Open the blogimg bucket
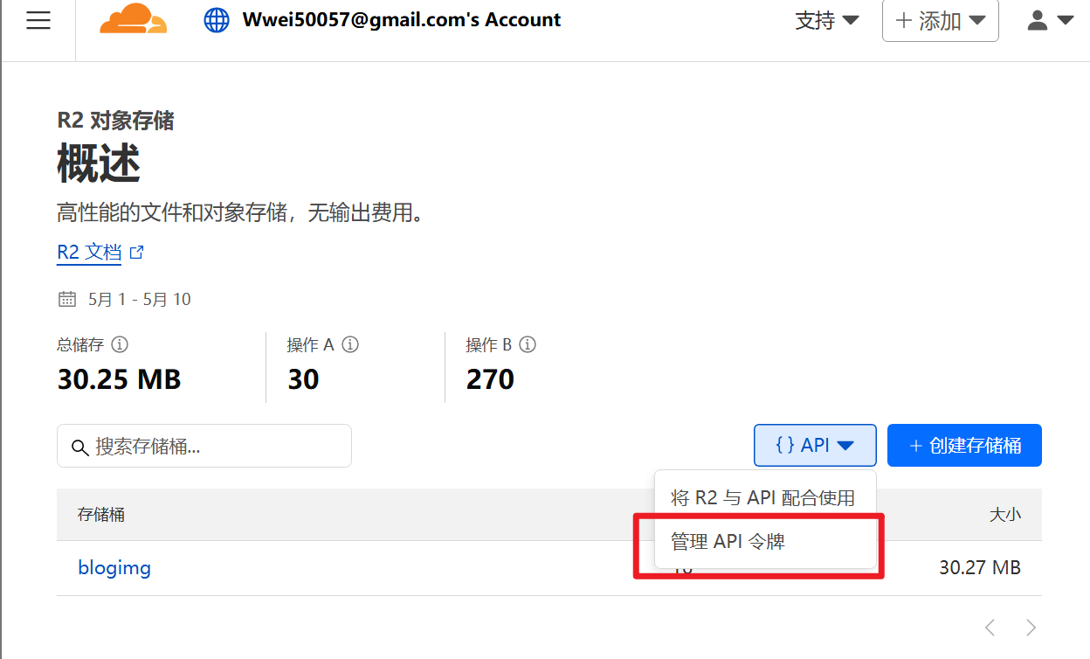Screen dimensions: 1090x659 coord(114,568)
